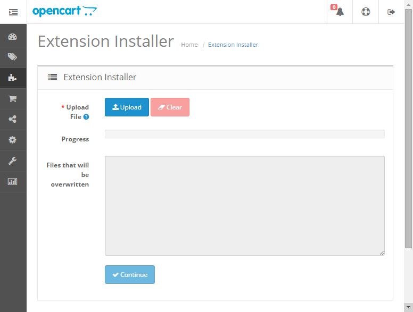413x312 pixels.
Task: Click the "Progress" label
Action: click(76, 139)
